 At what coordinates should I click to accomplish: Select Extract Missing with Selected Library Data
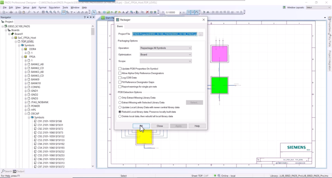(x=120, y=103)
